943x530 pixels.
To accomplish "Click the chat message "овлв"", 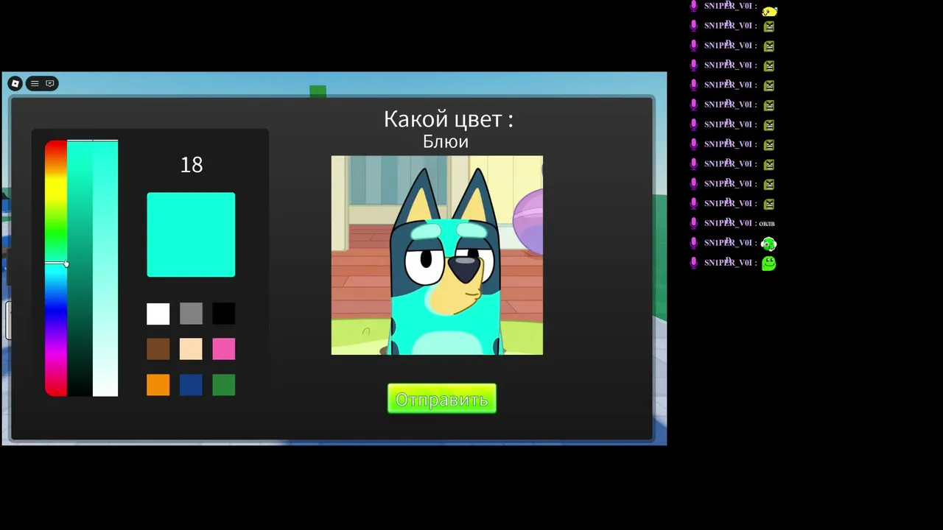I will click(767, 223).
